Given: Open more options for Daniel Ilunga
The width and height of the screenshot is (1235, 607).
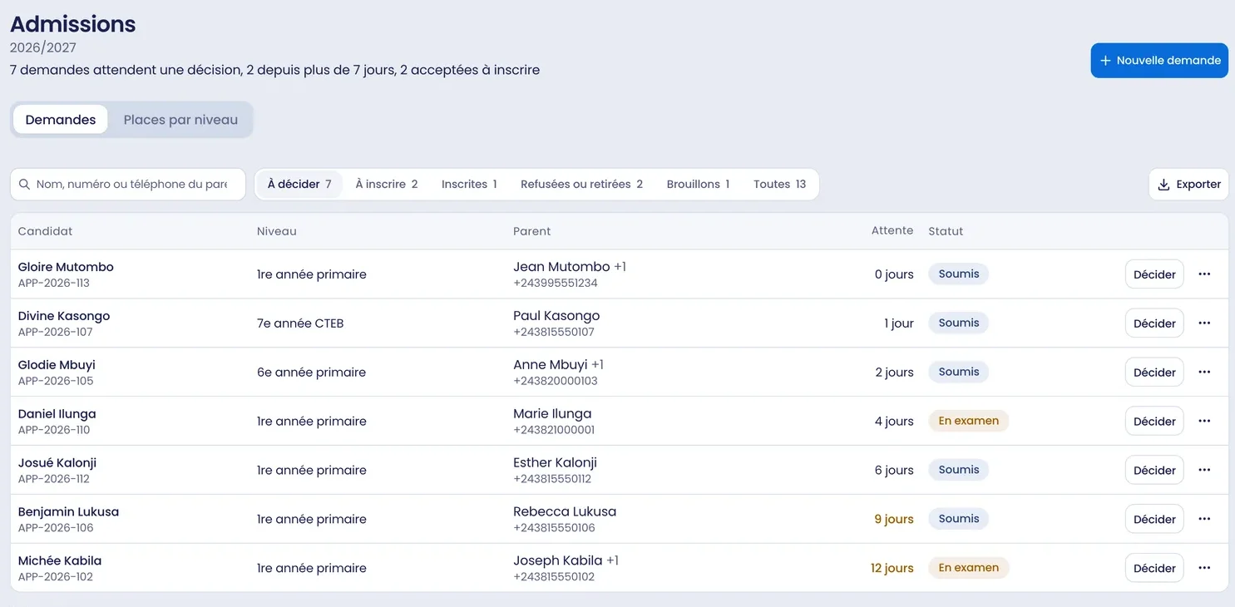Looking at the screenshot, I should point(1204,422).
